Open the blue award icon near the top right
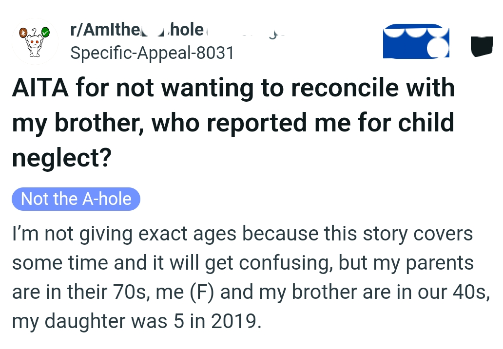Viewport: 503px width, 349px height. 416,41
